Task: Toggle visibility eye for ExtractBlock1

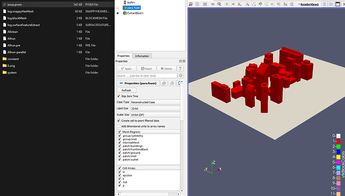Action: 117,13
